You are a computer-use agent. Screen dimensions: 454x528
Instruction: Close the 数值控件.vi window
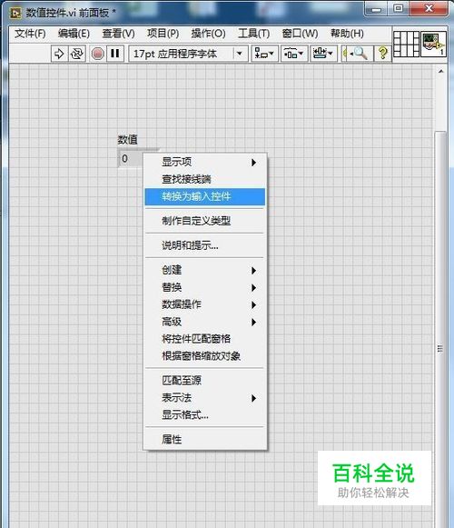[x=429, y=8]
